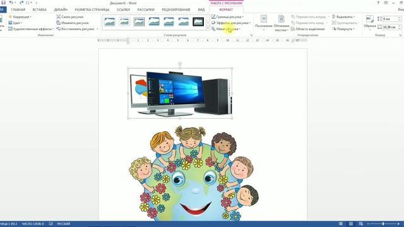This screenshot has height=227, width=404.
Task: Click the ruler indent marker
Action: pyautogui.click(x=128, y=40)
